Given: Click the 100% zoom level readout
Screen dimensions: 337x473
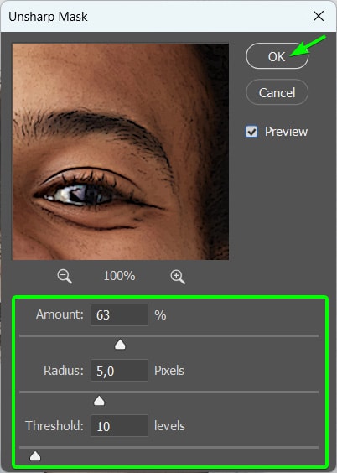Looking at the screenshot, I should [x=119, y=276].
